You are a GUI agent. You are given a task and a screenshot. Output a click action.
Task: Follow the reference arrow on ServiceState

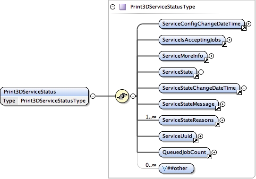196,76
